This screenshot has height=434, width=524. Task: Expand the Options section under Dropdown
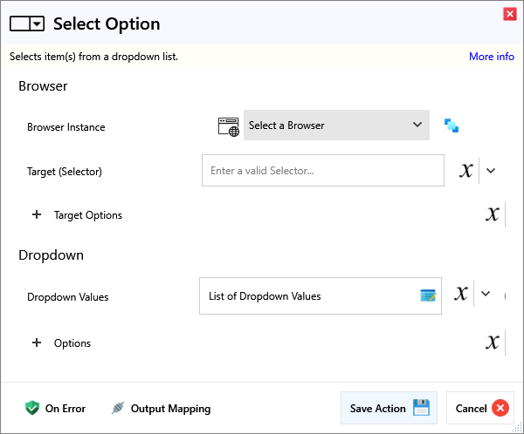37,342
